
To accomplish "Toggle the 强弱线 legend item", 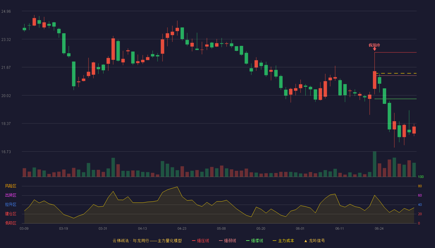I will pos(227,241).
